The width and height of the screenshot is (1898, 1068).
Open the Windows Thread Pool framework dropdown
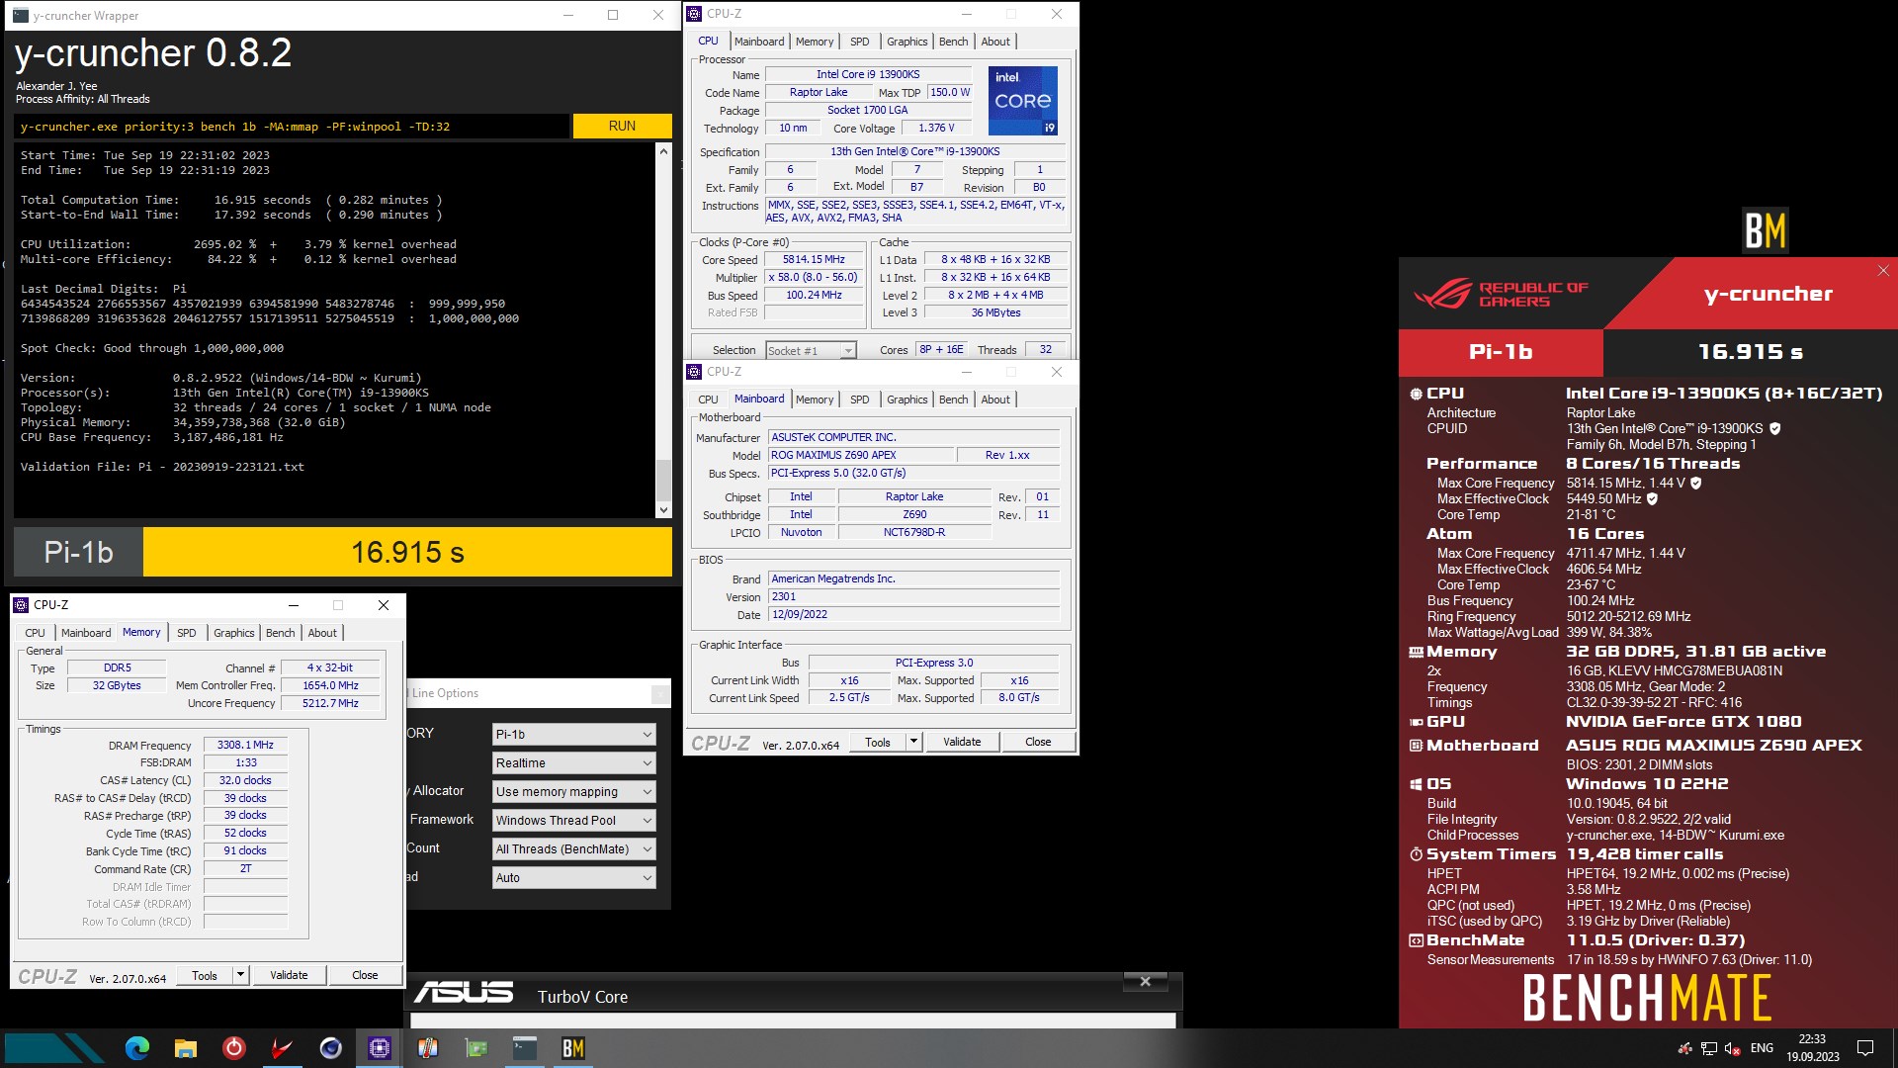coord(574,820)
